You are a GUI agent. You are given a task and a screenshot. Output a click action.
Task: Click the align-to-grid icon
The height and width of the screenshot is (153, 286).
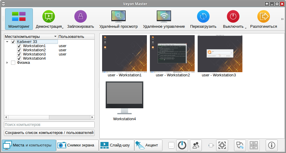point(254,145)
